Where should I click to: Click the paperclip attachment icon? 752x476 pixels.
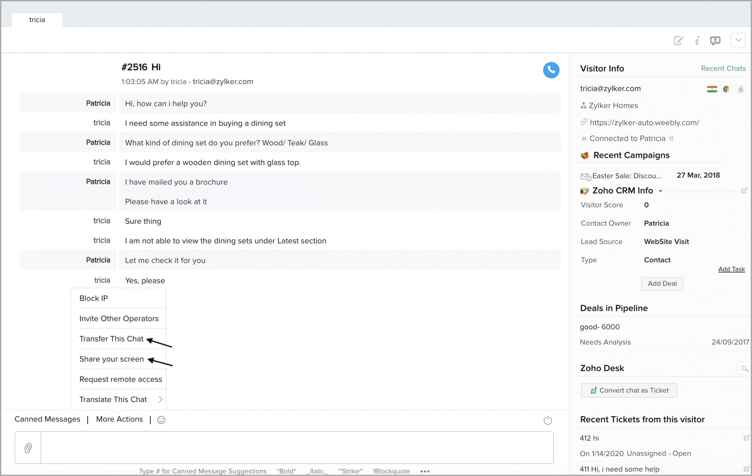click(x=28, y=447)
